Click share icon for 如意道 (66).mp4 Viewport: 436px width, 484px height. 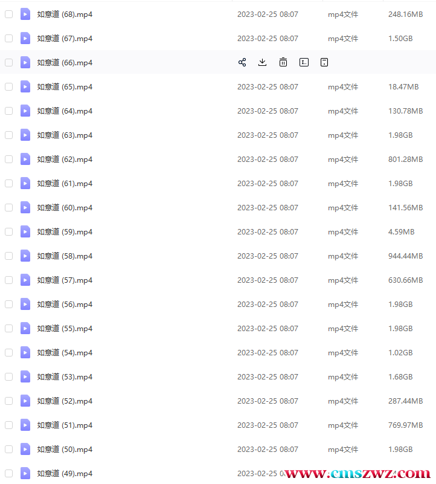click(x=242, y=62)
